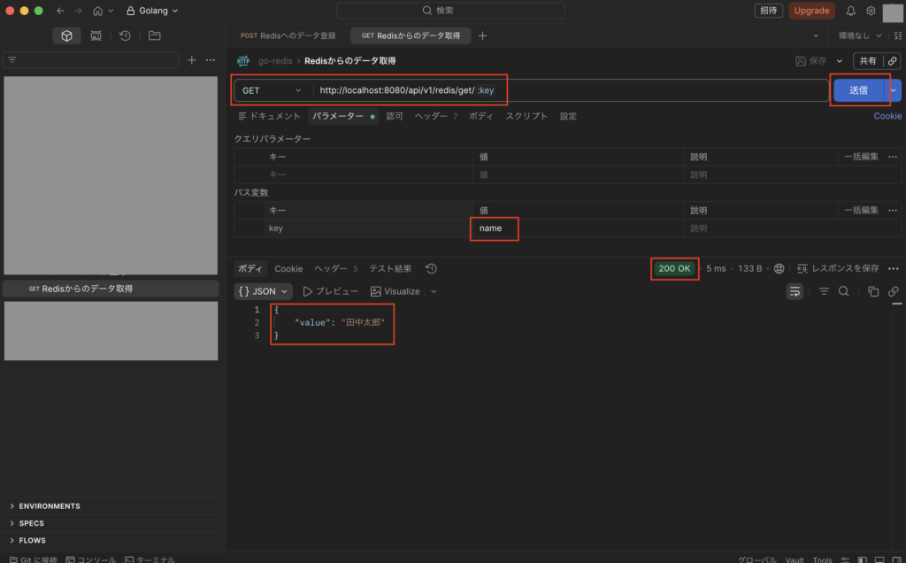Click the name value field for key

pos(492,228)
